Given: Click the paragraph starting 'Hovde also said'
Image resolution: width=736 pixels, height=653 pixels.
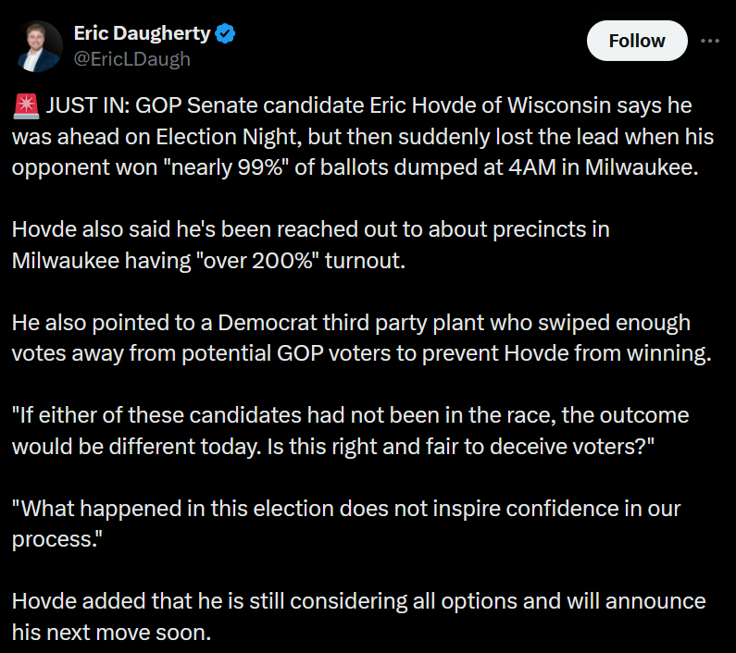Looking at the screenshot, I should coord(311,245).
